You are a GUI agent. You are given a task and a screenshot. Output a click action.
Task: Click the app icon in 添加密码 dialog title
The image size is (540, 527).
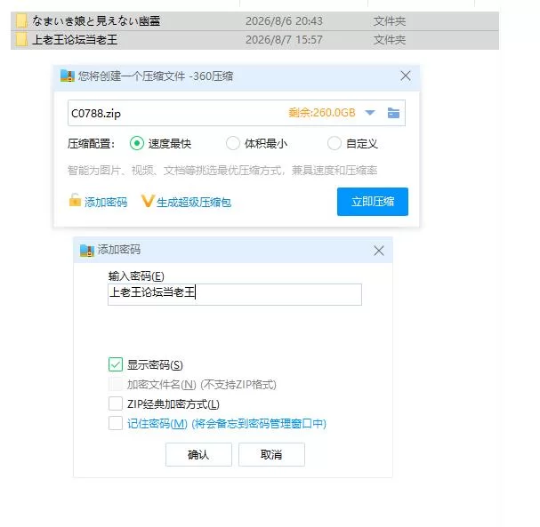coord(87,250)
